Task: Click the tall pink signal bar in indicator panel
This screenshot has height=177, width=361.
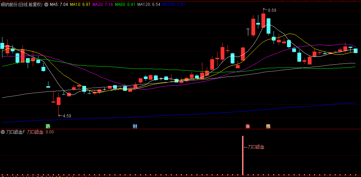Action: tap(243, 155)
